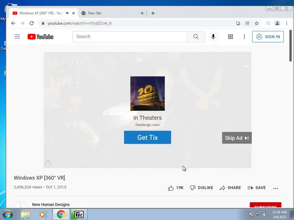
Task: Open the New Human Designs channel
Action: [51, 205]
